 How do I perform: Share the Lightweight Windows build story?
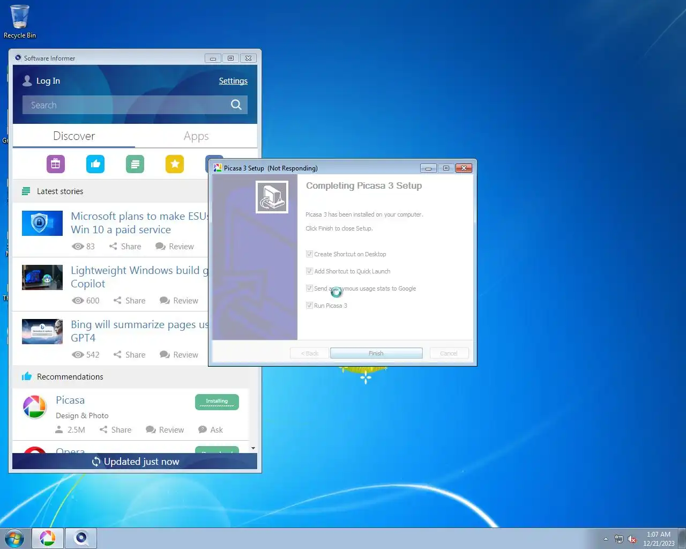click(129, 301)
